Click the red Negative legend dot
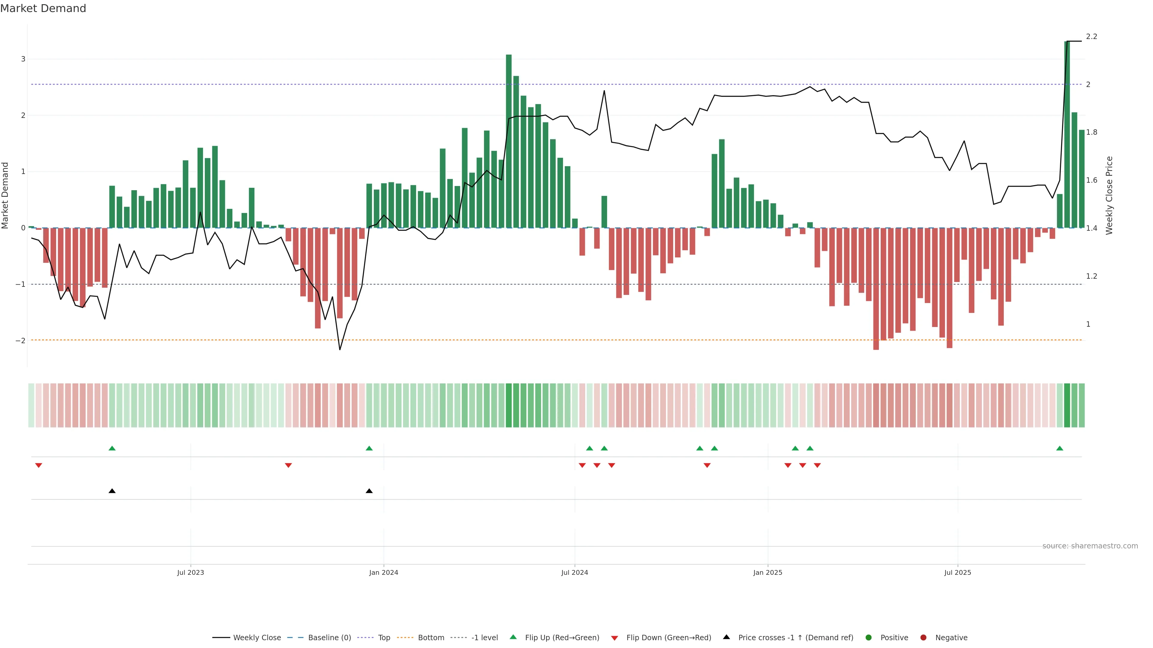Screen dimensions: 1153x648 click(x=923, y=638)
